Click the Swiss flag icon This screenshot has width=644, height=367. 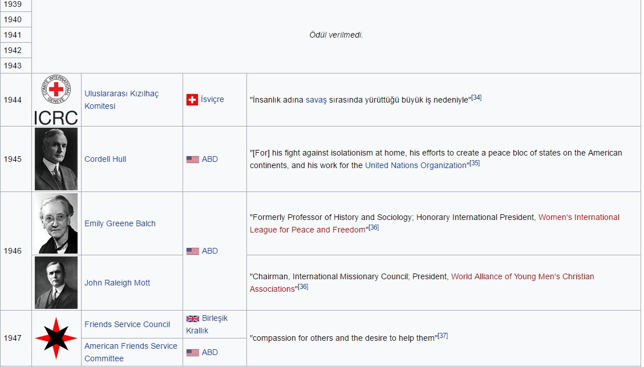tap(192, 99)
